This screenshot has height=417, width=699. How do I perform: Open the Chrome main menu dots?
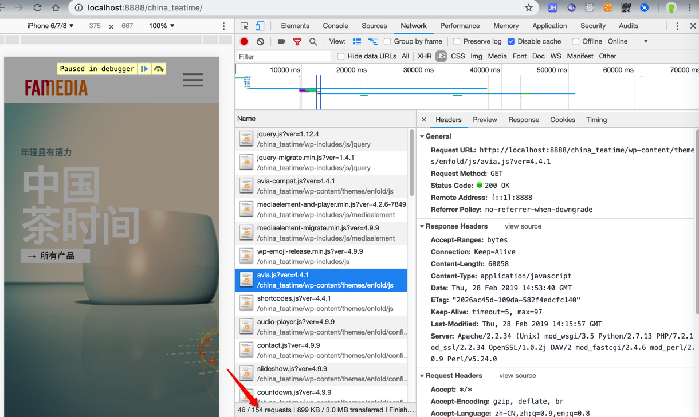pyautogui.click(x=689, y=8)
